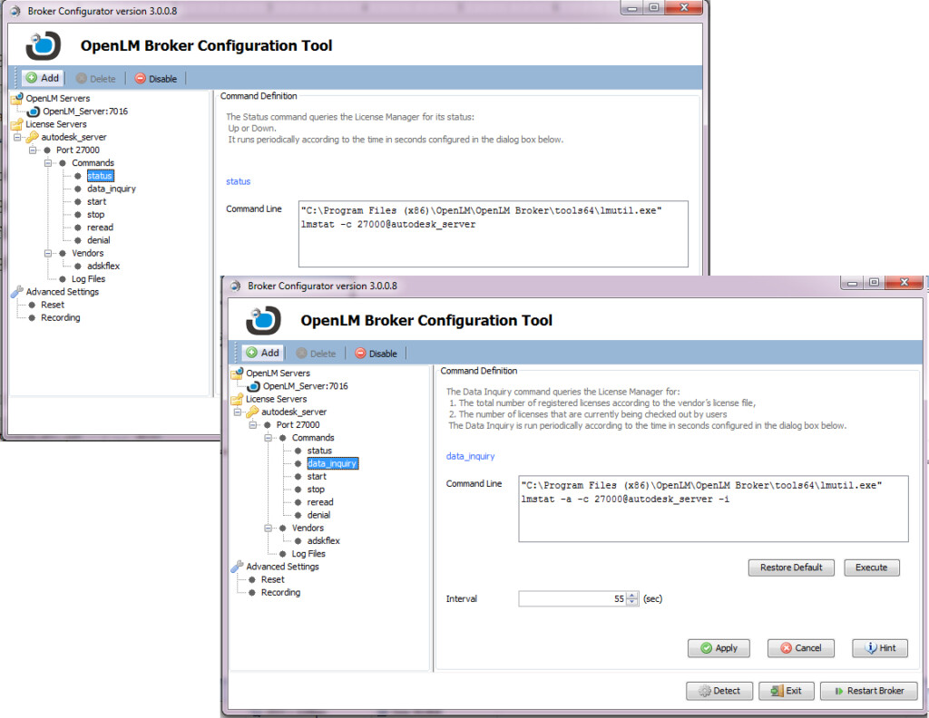929x718 pixels.
Task: Select start command in the front window
Action: tap(317, 477)
